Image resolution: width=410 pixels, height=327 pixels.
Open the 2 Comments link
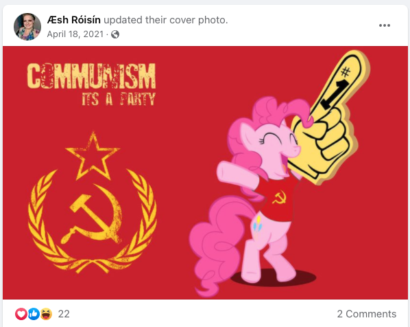pos(367,314)
